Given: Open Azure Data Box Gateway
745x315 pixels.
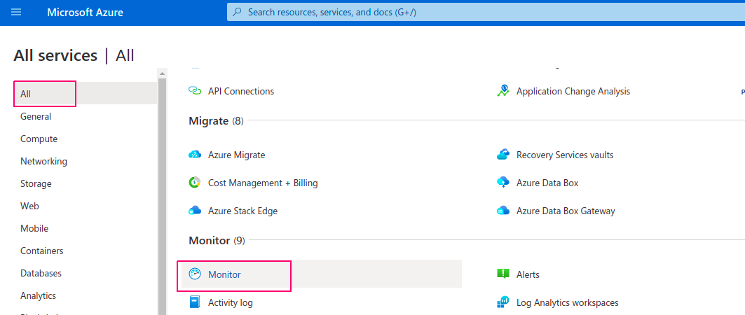Looking at the screenshot, I should [566, 211].
